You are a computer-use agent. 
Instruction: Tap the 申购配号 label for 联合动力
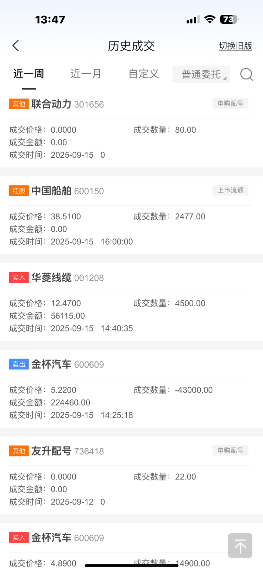pos(230,104)
